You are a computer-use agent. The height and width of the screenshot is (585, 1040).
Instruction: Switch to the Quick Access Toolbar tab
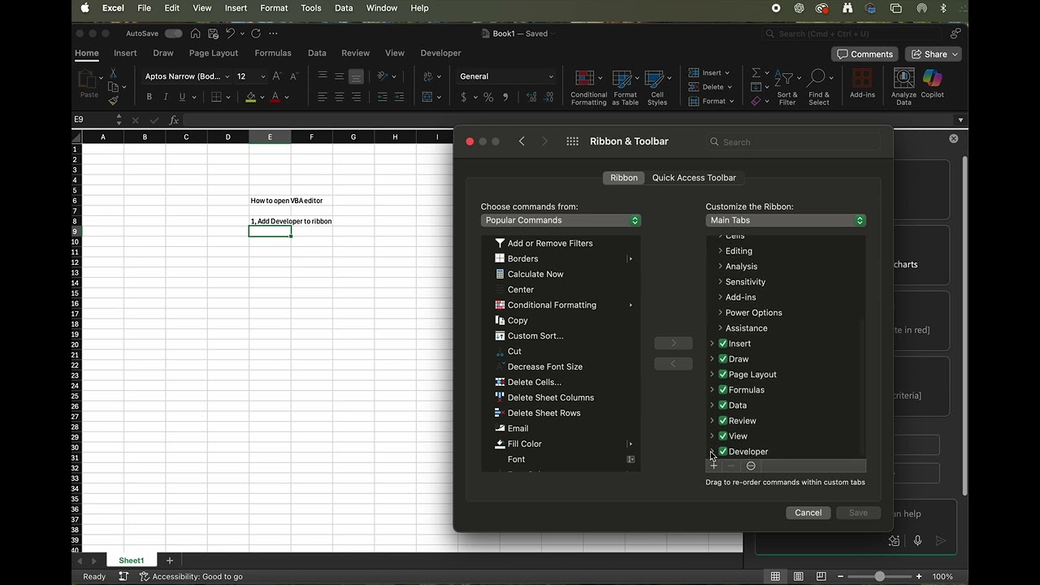point(694,178)
